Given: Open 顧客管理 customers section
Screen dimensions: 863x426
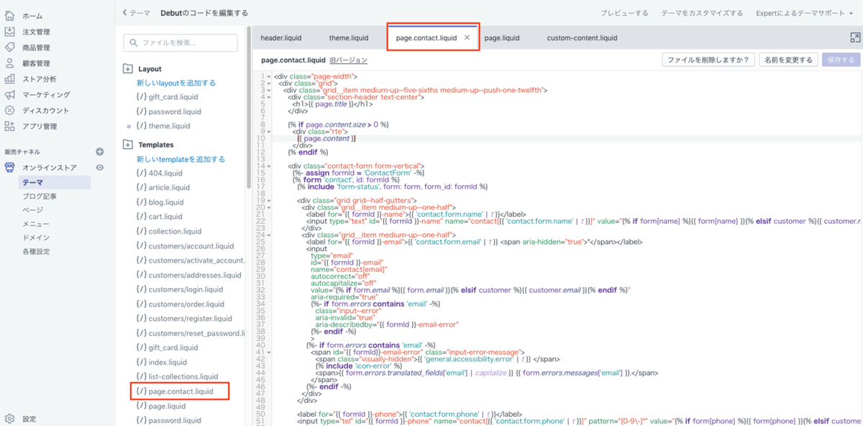Looking at the screenshot, I should (36, 63).
